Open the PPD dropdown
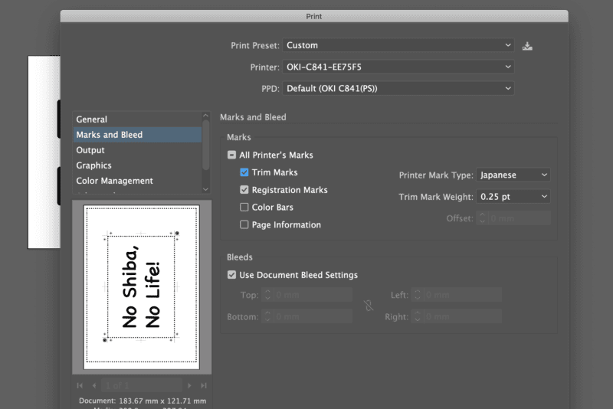This screenshot has height=409, width=613. 398,88
